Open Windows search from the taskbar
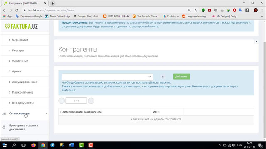Viewport: 266px width, 149px height. coord(14,145)
